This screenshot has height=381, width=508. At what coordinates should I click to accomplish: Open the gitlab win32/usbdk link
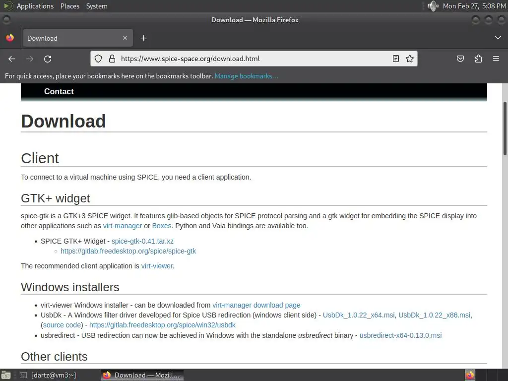[162, 325]
